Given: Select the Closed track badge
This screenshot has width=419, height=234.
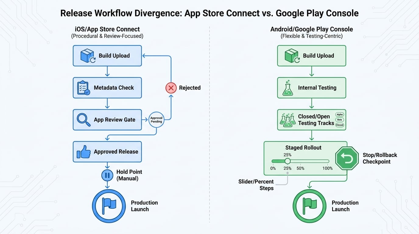Looking at the screenshot, I should click(340, 125).
